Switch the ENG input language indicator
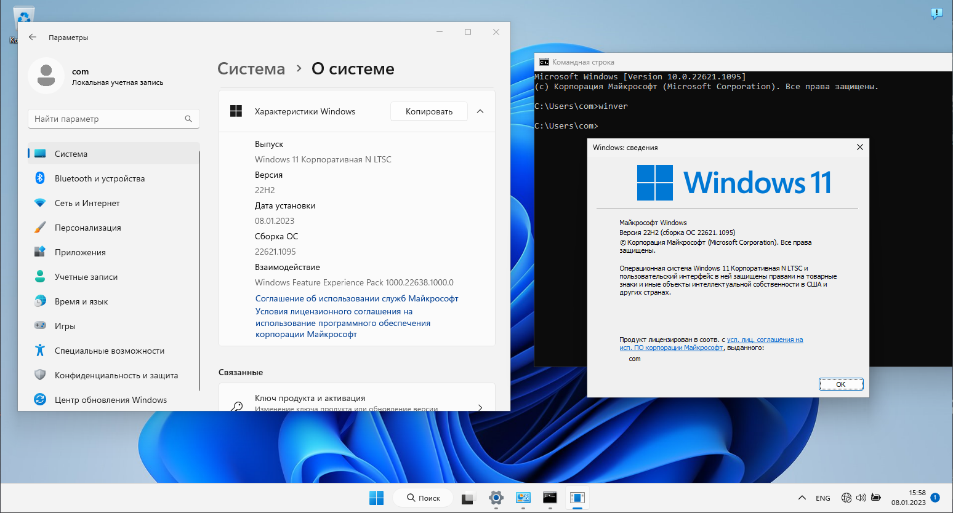 click(x=822, y=498)
